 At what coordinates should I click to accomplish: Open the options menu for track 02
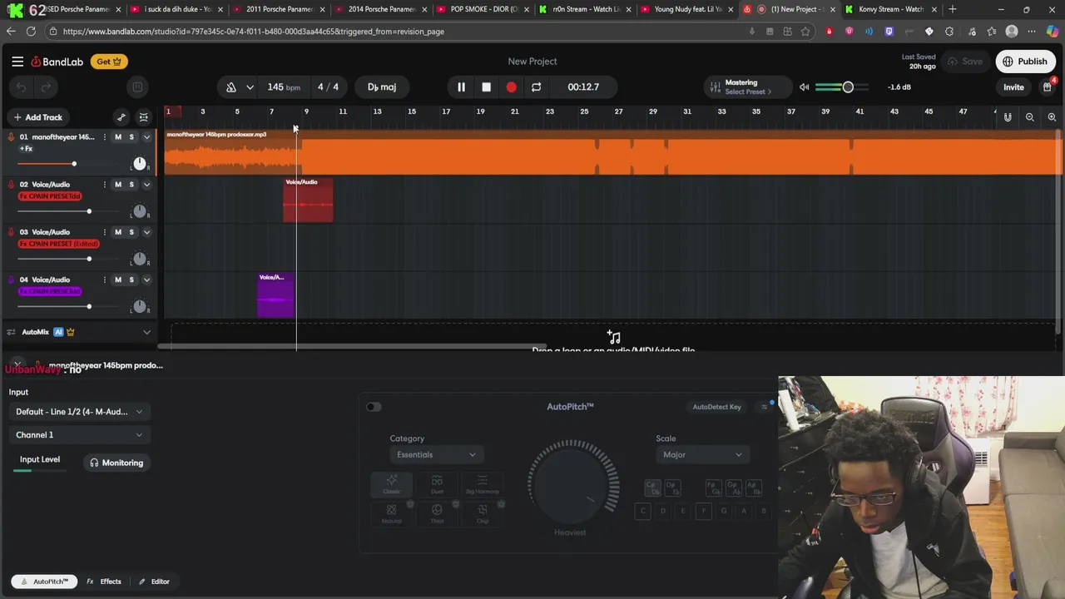104,185
